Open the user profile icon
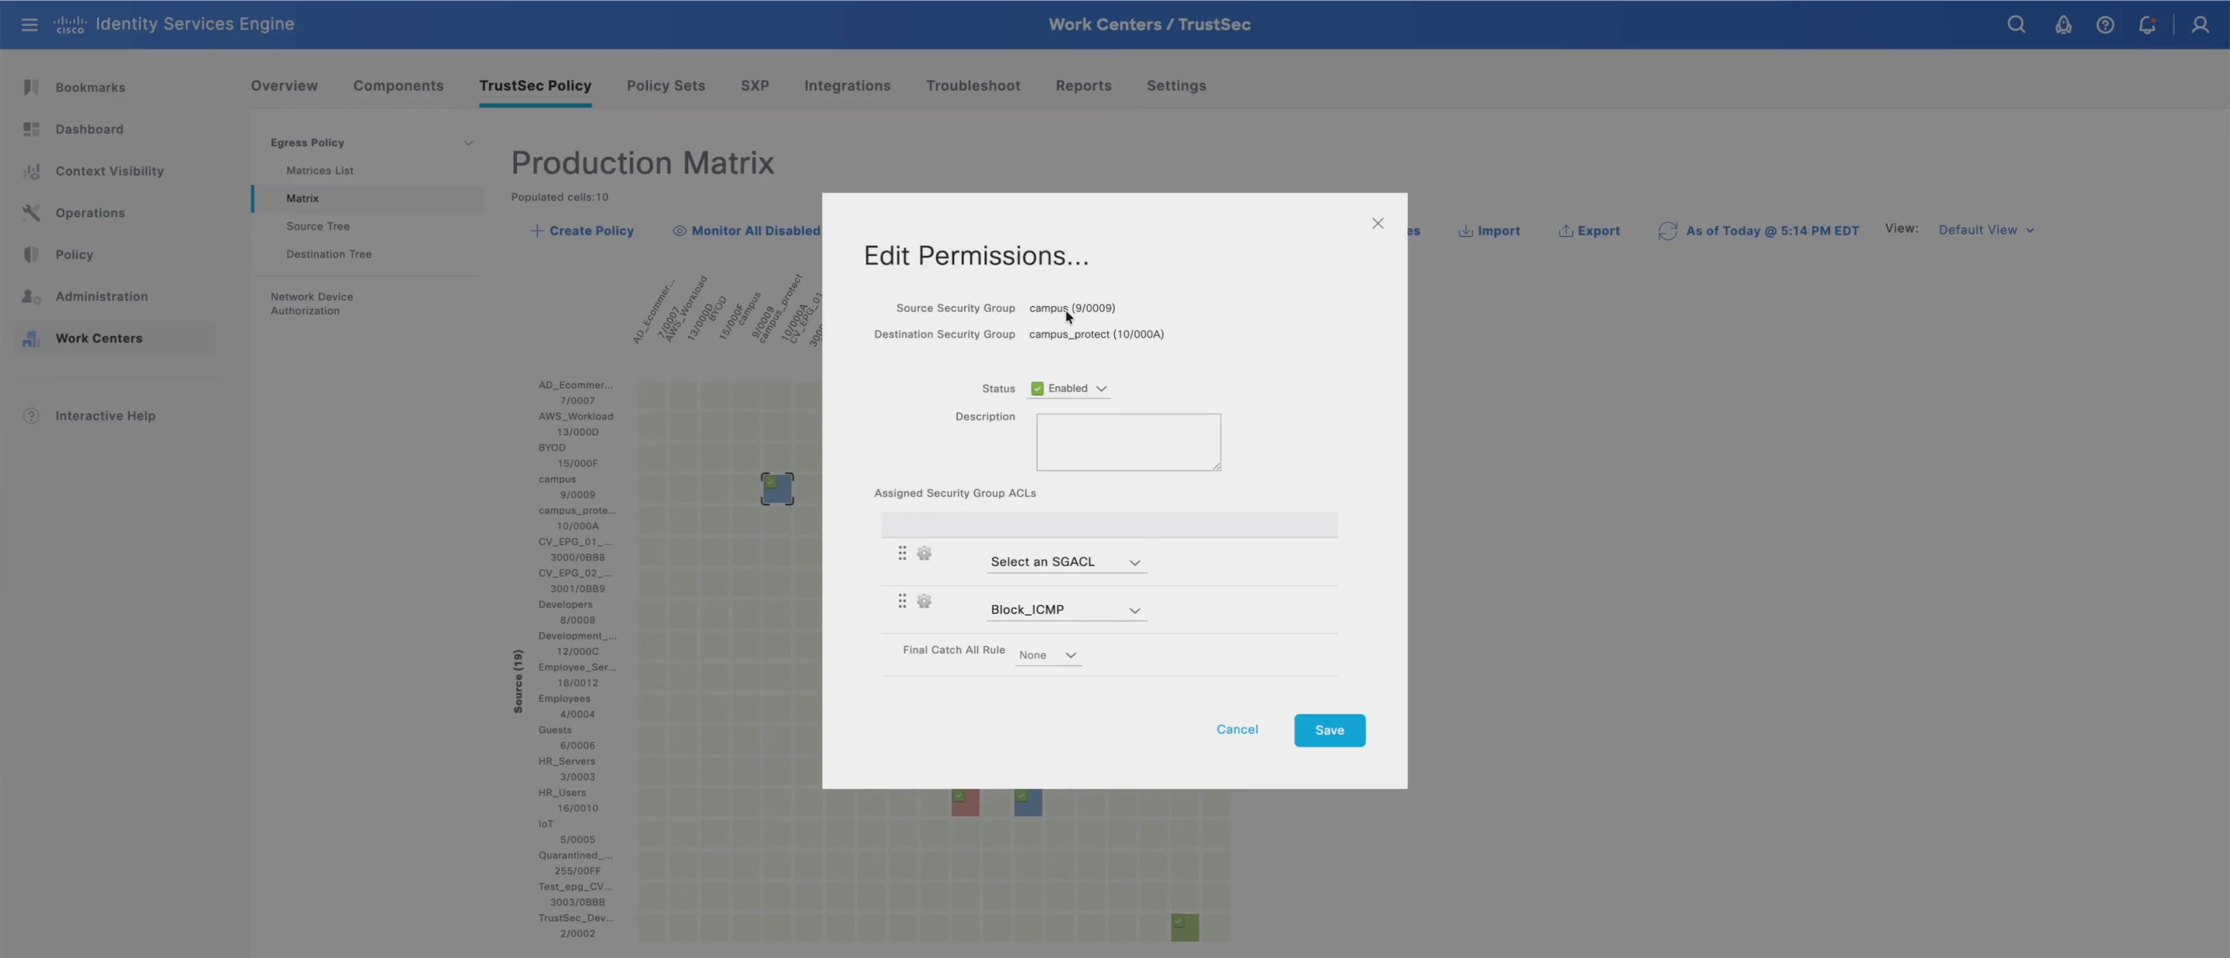The image size is (2230, 958). [x=2200, y=24]
